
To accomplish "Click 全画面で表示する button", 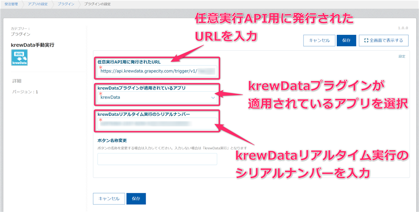I will [383, 41].
